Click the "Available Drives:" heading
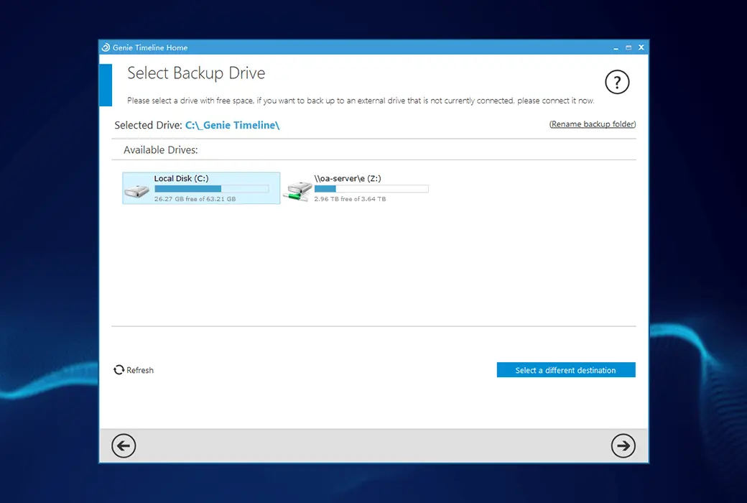Screen dimensions: 747x503 (161, 149)
